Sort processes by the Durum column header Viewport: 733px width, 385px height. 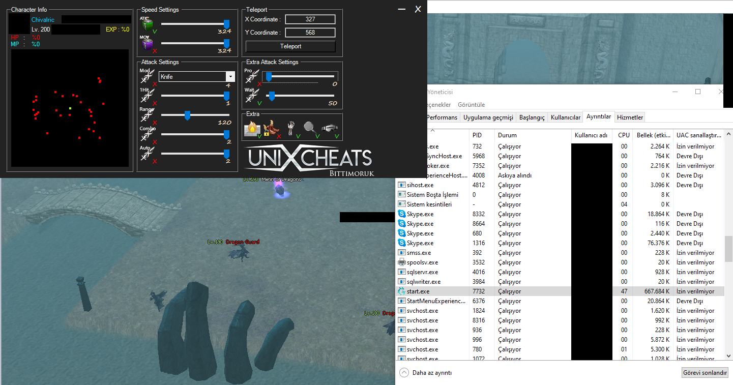pos(533,135)
